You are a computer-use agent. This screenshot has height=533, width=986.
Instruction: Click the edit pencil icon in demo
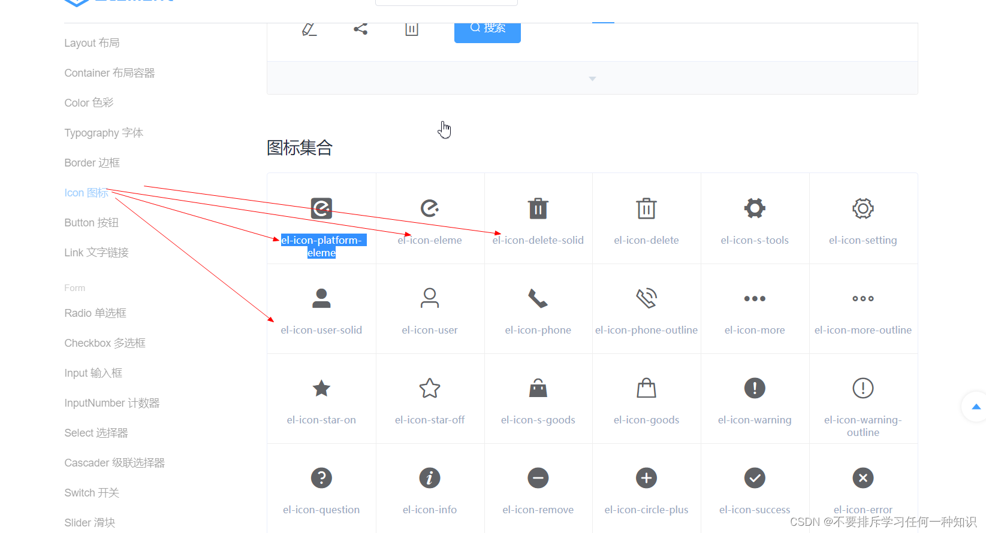(309, 29)
